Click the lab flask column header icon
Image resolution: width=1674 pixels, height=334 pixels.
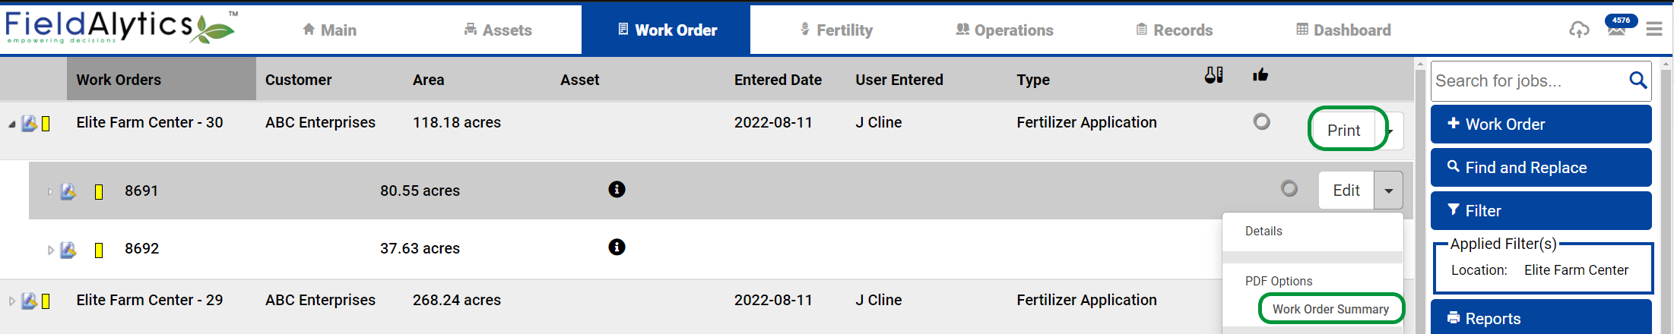coord(1214,74)
